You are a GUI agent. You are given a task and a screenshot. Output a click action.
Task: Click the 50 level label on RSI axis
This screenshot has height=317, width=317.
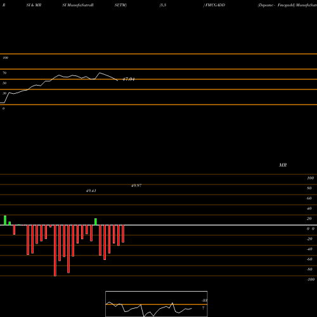coord(4,83)
